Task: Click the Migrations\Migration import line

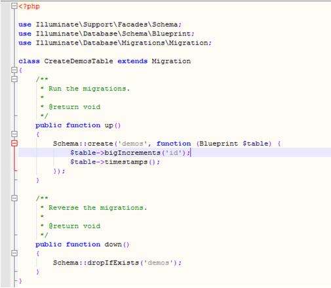Action: 115,43
